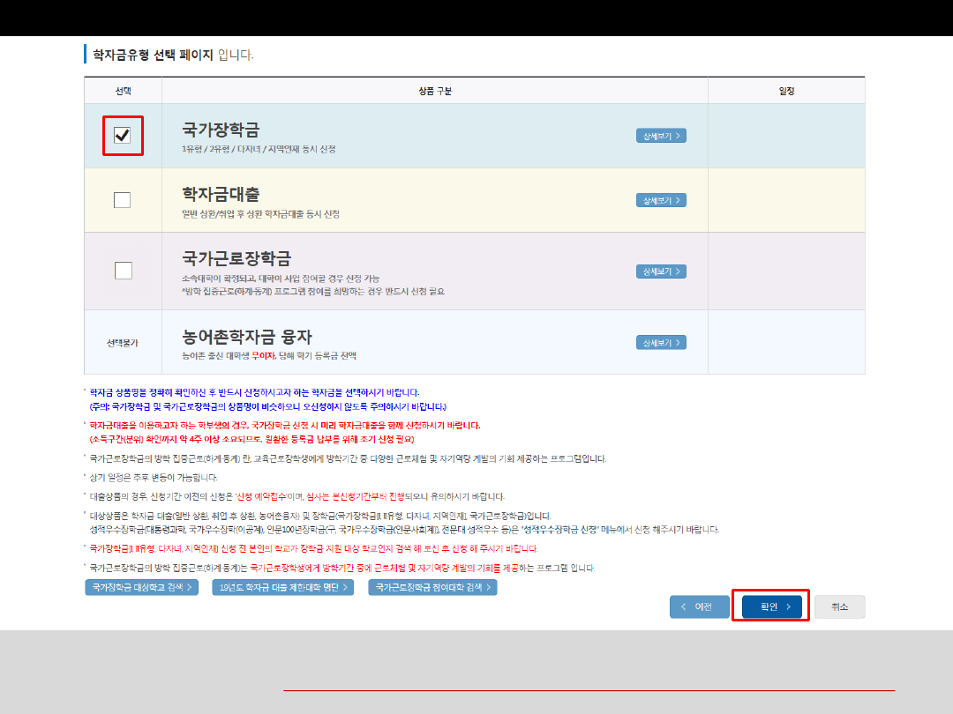The height and width of the screenshot is (714, 953).
Task: View details (상세보기) of 국가근로장학금
Action: pyautogui.click(x=661, y=271)
